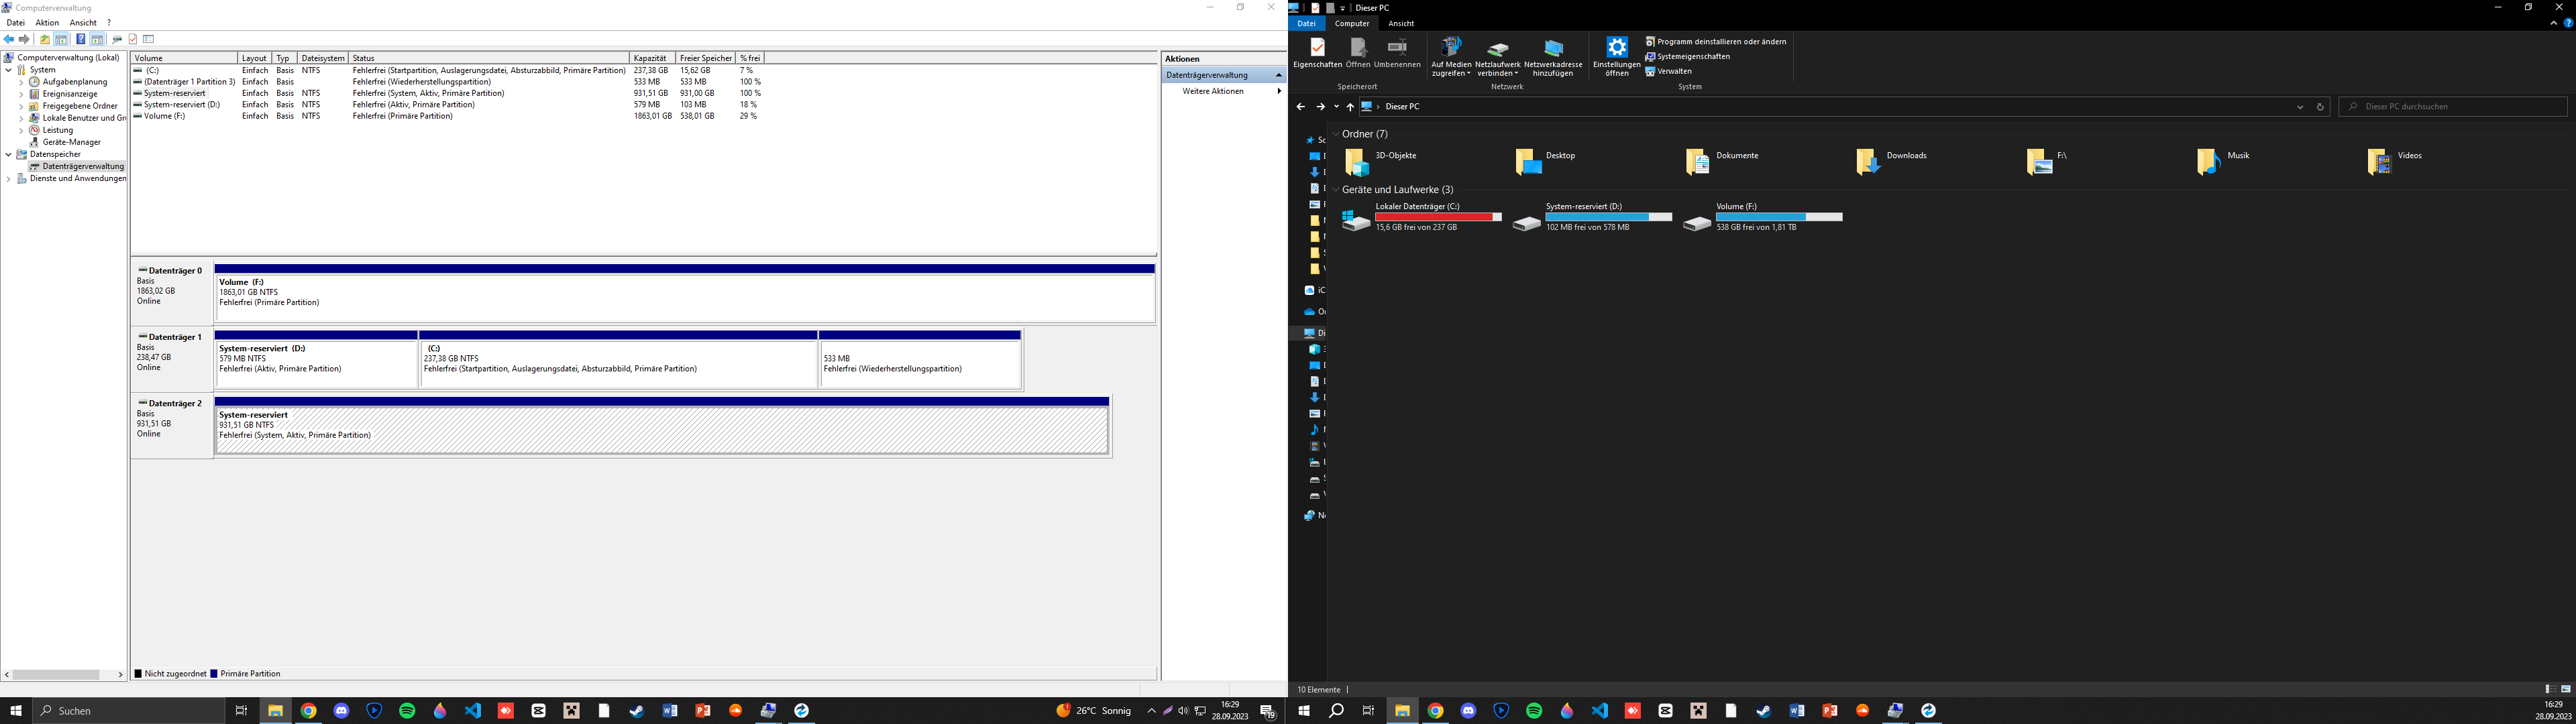Click the back navigation arrow in Computerverwaltung toolbar
Viewport: 2576px width, 724px height.
click(x=9, y=39)
